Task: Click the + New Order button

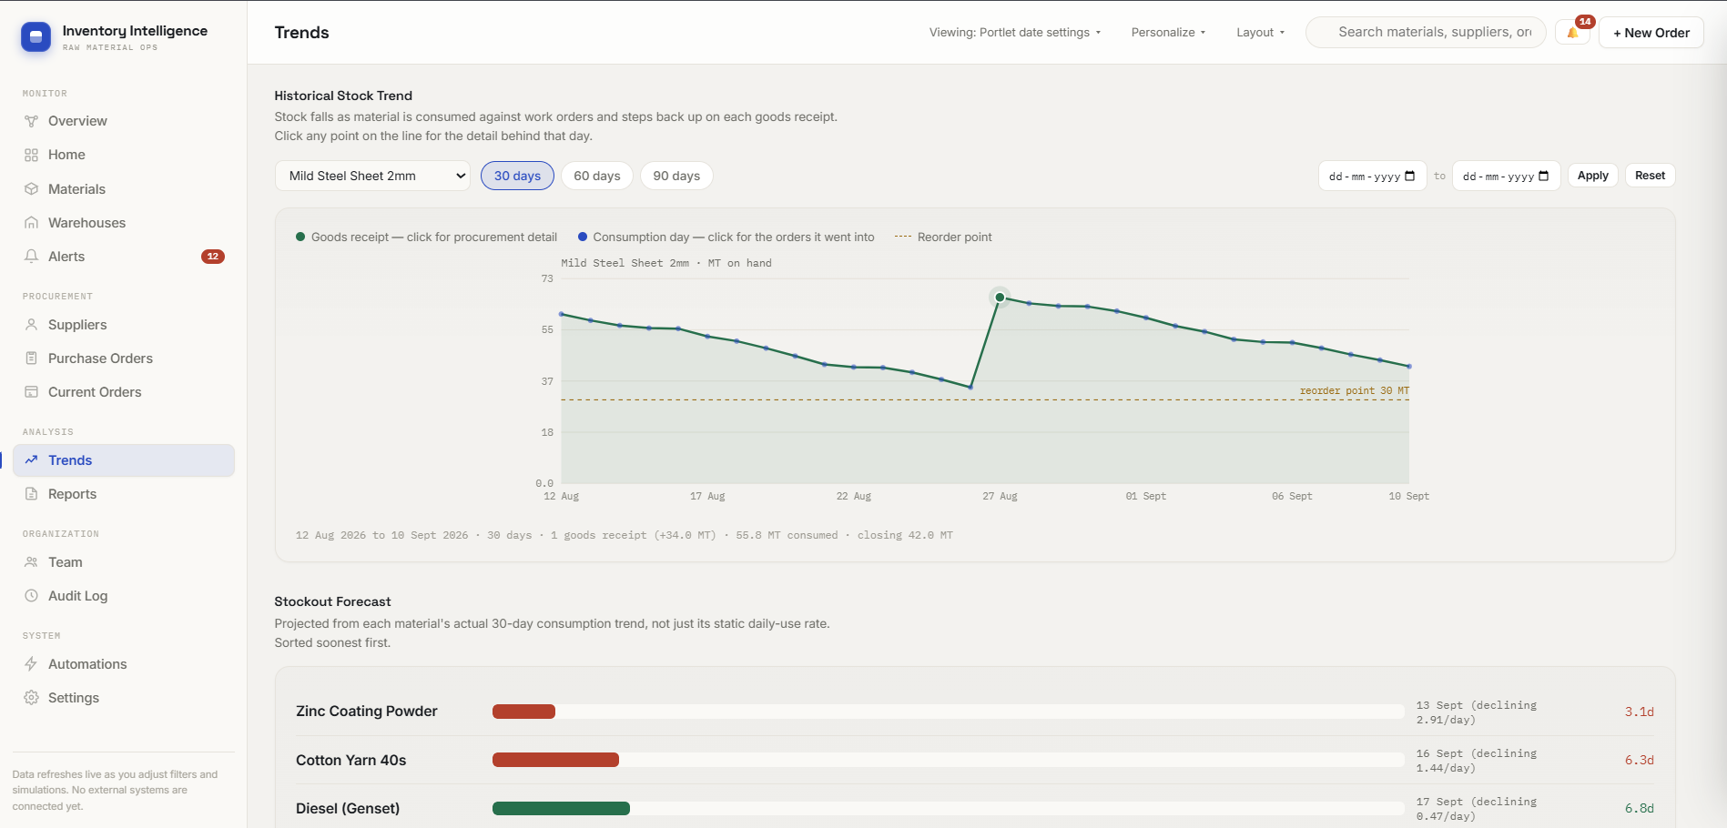Action: pos(1651,33)
